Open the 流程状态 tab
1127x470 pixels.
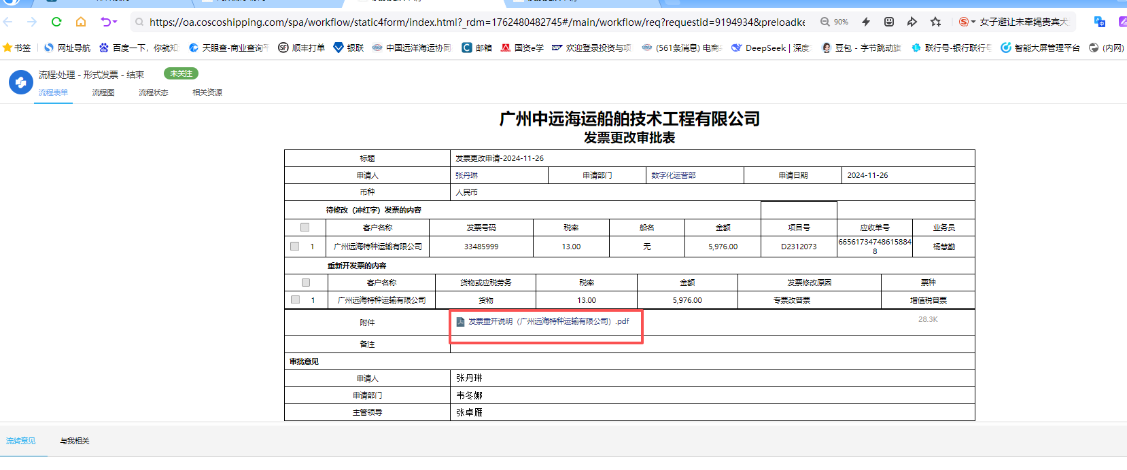pyautogui.click(x=153, y=92)
